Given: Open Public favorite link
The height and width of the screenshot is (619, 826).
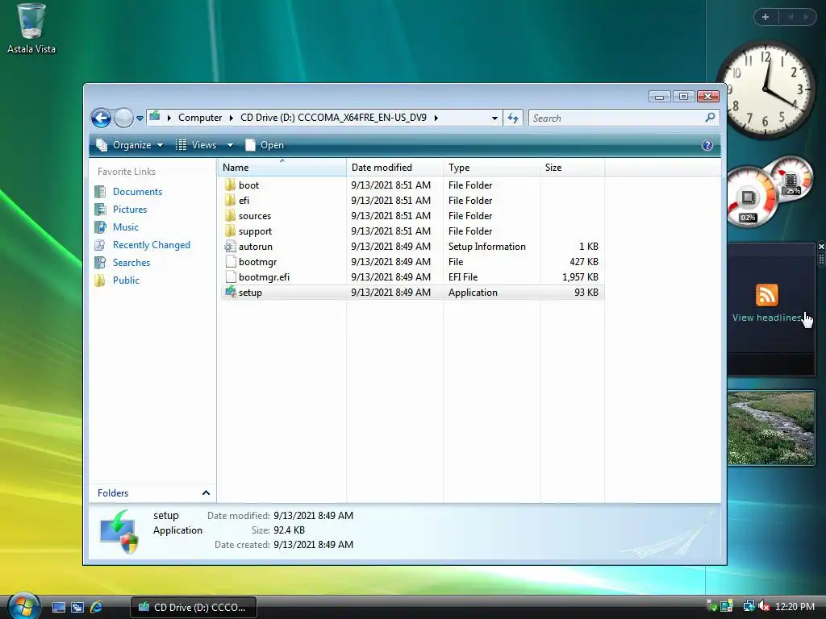Looking at the screenshot, I should click(x=126, y=280).
